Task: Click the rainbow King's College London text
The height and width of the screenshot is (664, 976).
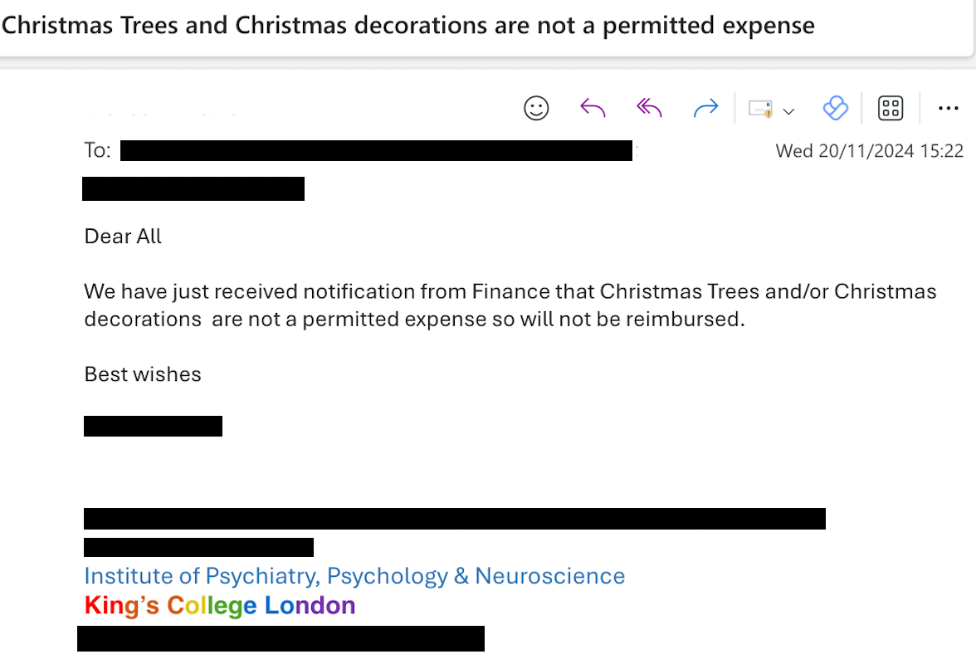Action: 220,606
